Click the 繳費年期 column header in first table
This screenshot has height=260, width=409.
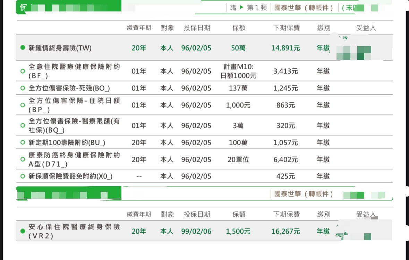(x=139, y=28)
